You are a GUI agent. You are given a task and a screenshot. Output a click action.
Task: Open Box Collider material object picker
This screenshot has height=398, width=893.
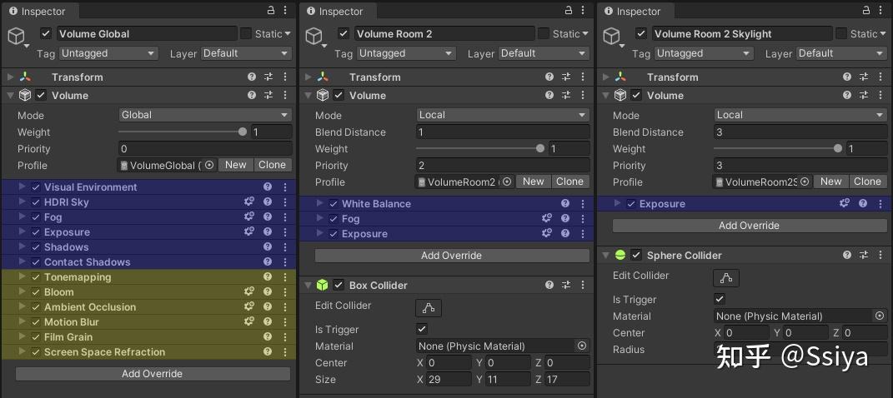click(582, 346)
